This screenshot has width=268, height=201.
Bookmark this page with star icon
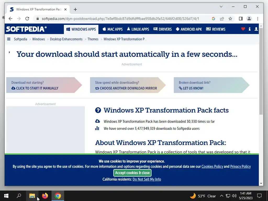[x=230, y=19]
